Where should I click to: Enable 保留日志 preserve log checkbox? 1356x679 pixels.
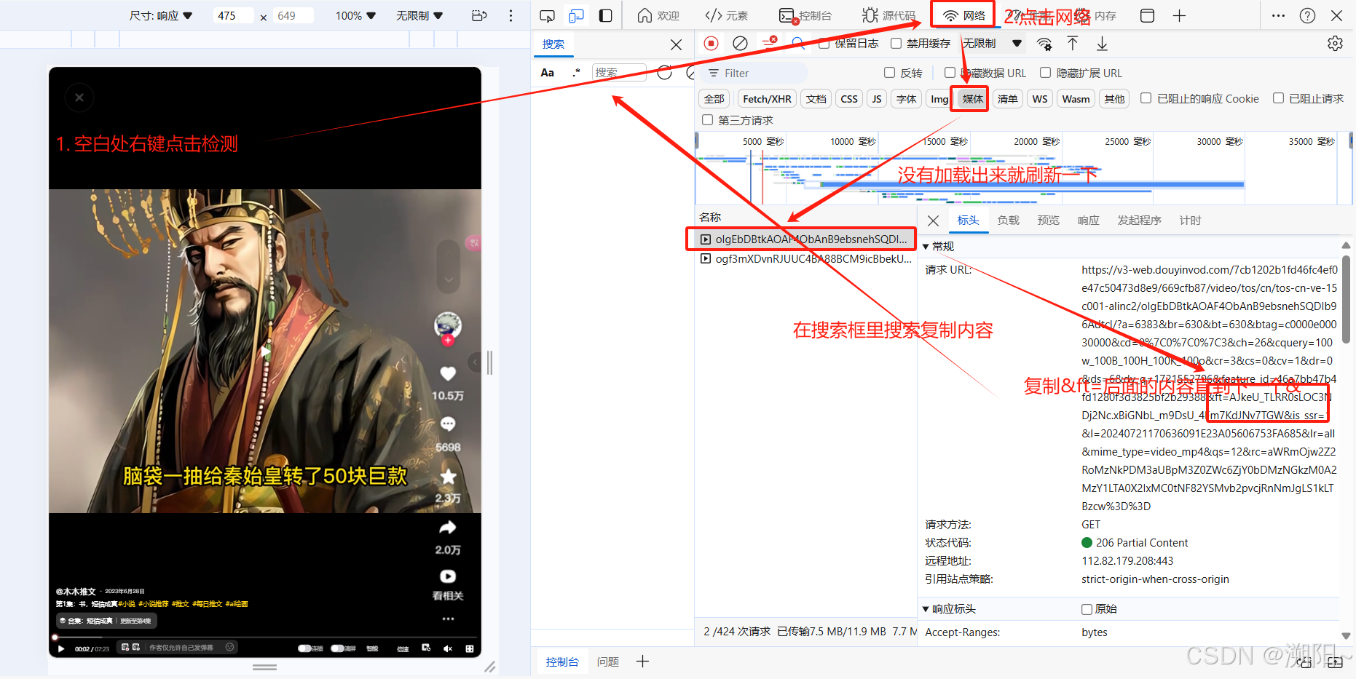[x=824, y=44]
